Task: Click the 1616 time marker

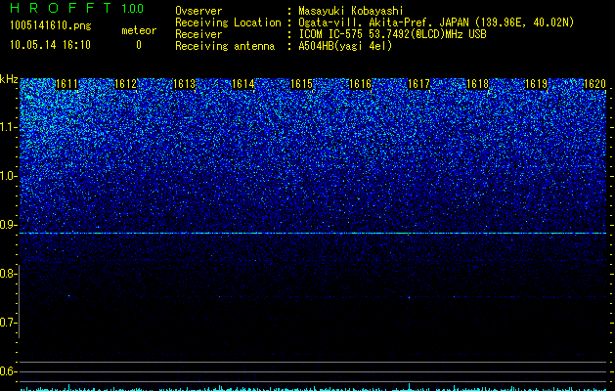Action: point(360,84)
